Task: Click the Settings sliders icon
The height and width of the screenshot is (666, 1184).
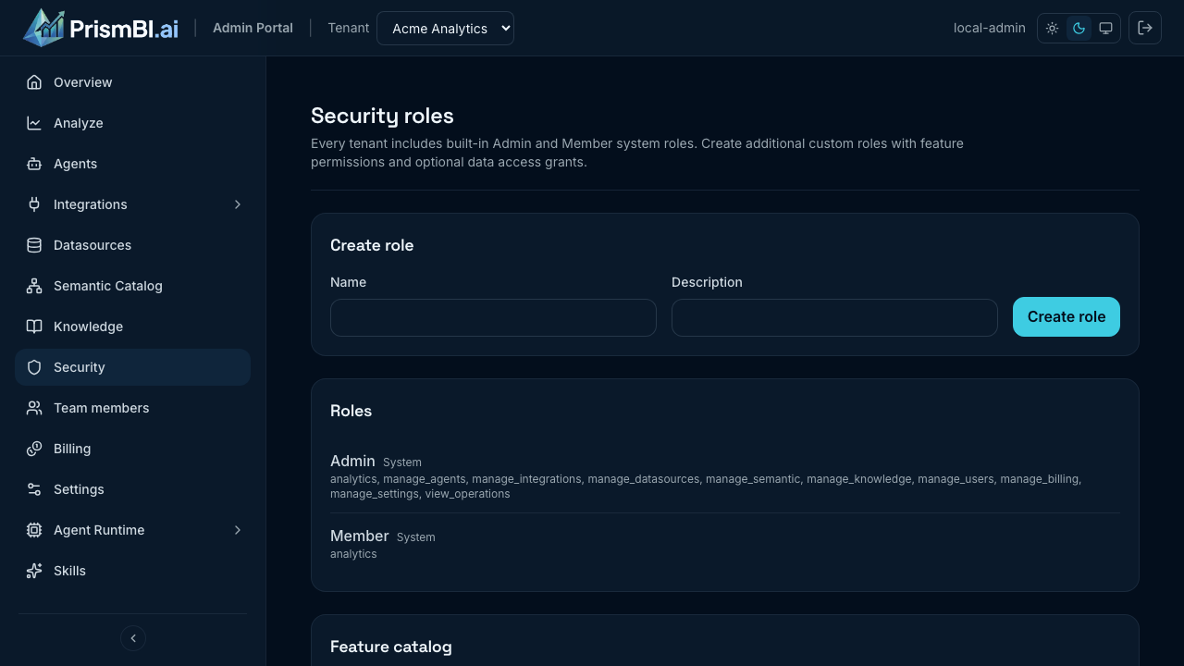Action: point(34,489)
